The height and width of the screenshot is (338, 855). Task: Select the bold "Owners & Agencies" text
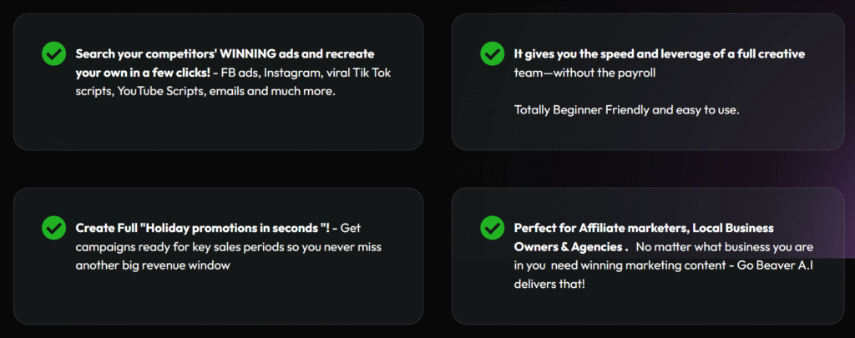pos(568,247)
